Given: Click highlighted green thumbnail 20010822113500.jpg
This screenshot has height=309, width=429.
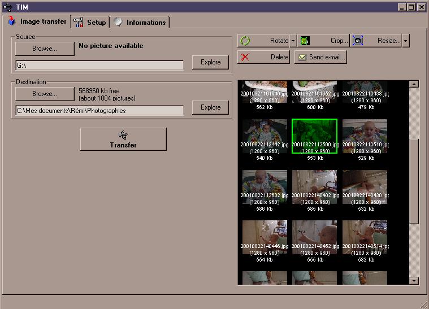Looking at the screenshot, I should pyautogui.click(x=314, y=136).
